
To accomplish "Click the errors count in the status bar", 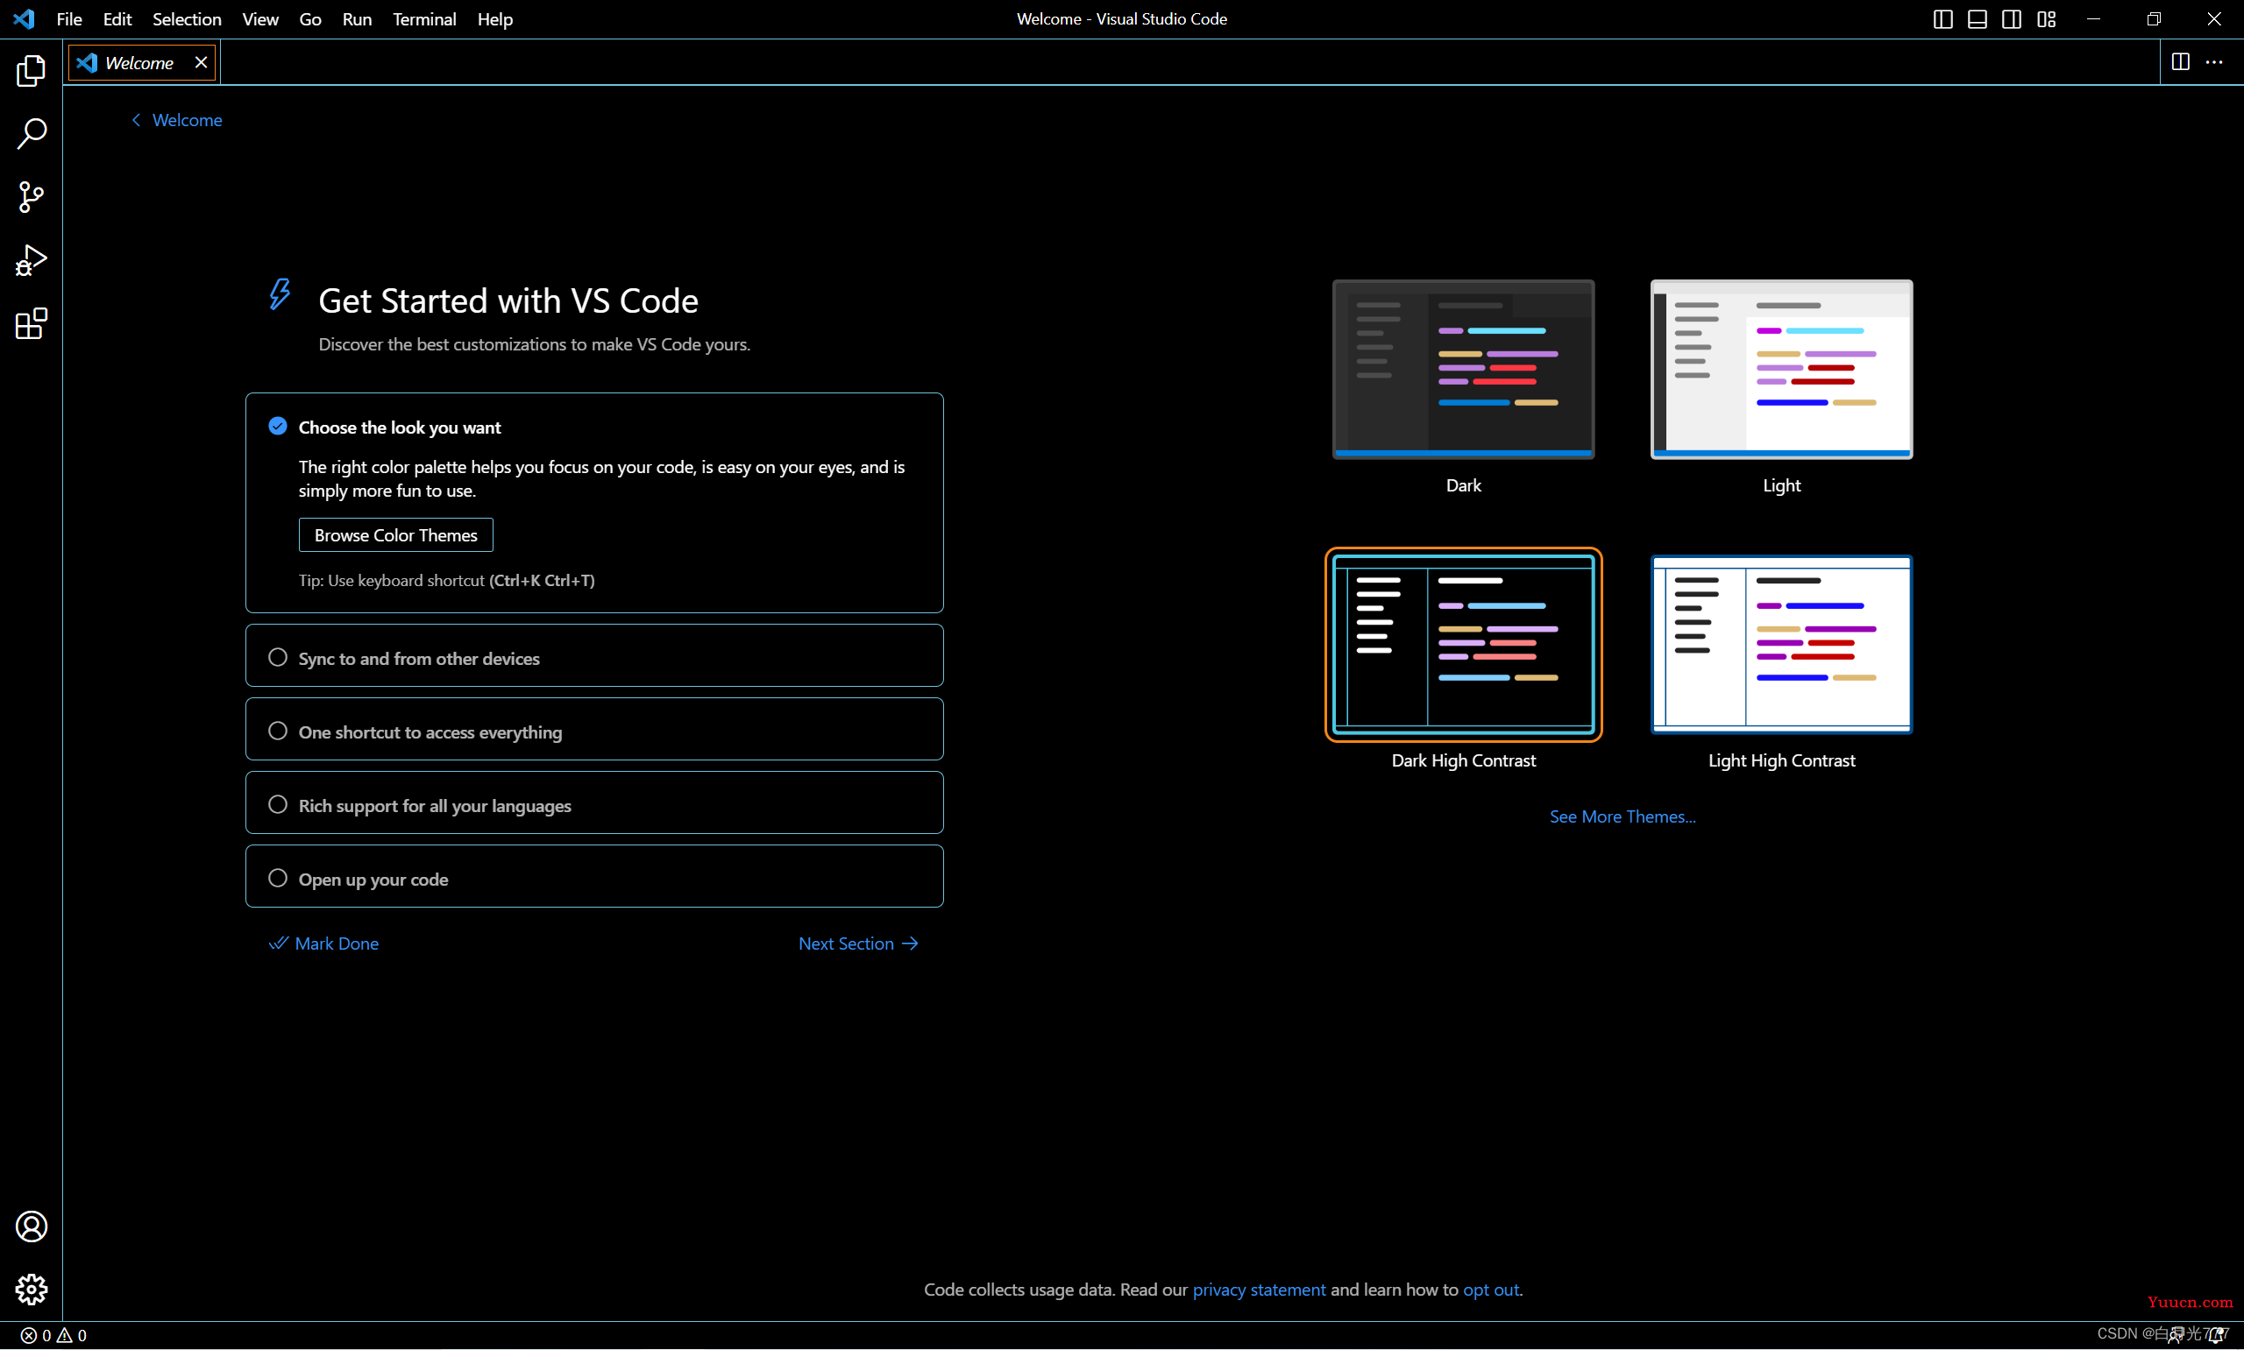I will click(x=35, y=1335).
